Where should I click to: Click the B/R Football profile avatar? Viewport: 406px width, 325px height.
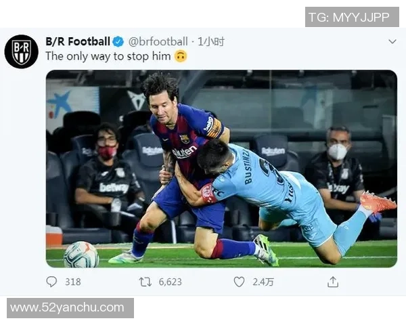point(21,51)
